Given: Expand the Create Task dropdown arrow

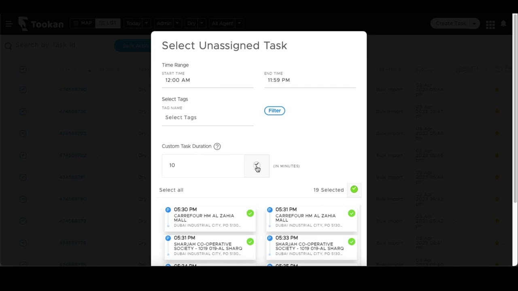Looking at the screenshot, I should pyautogui.click(x=474, y=23).
